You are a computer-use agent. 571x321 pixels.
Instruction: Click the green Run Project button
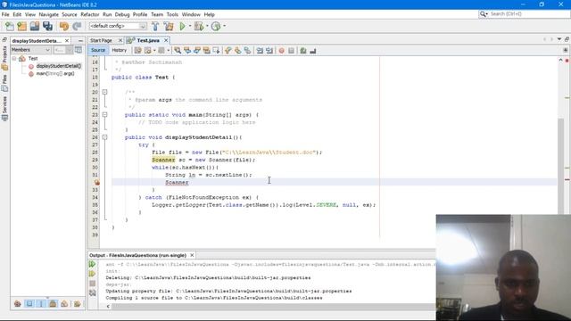182,26
